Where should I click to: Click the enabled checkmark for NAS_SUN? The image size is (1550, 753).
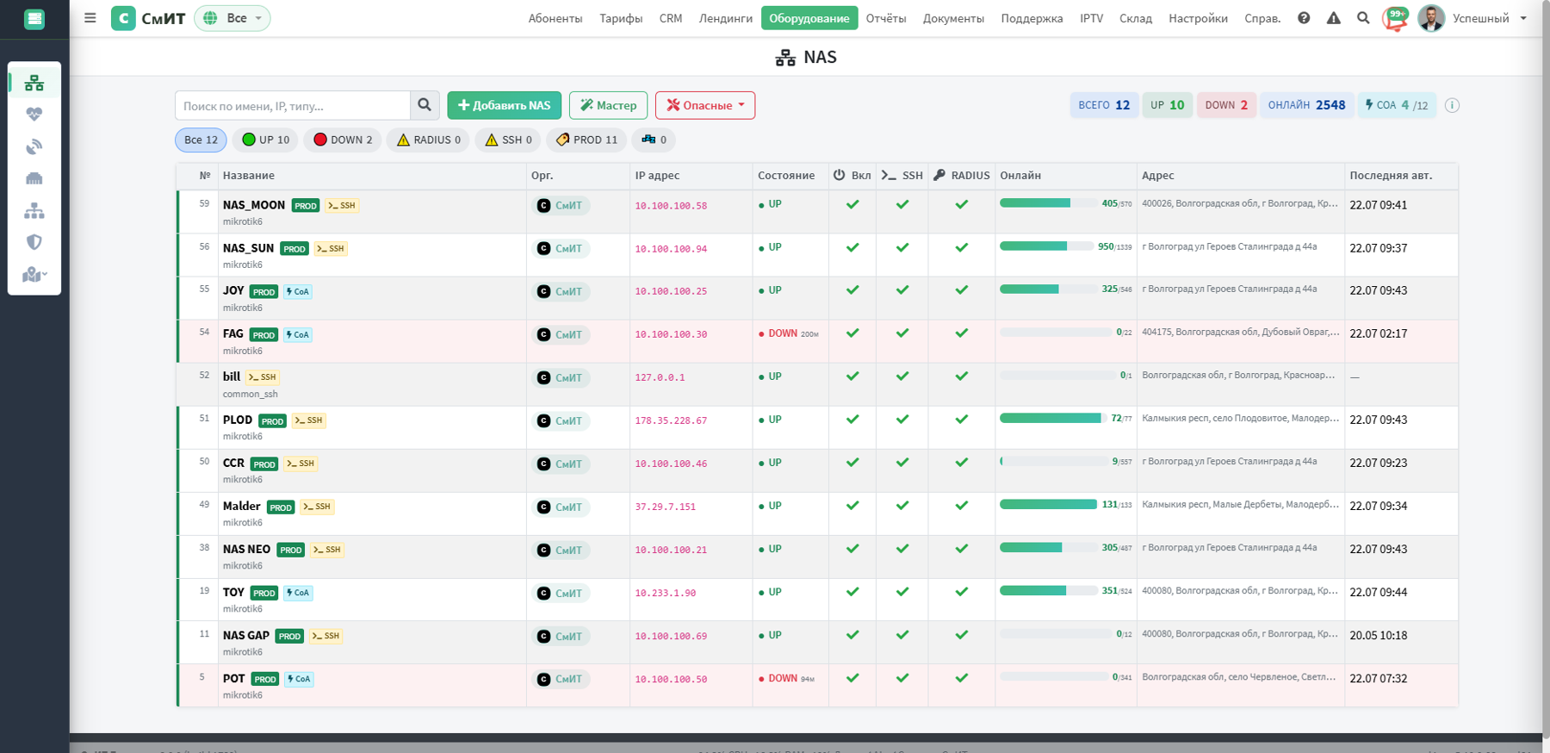tap(852, 247)
